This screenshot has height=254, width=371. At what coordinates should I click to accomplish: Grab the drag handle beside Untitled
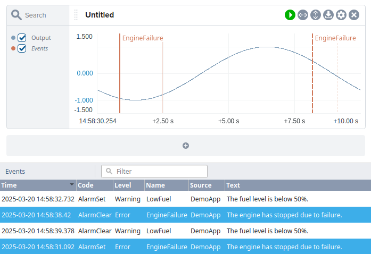click(x=76, y=15)
